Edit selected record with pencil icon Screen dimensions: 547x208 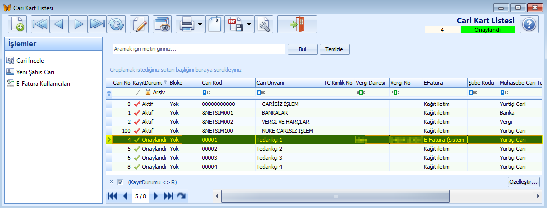(x=139, y=24)
